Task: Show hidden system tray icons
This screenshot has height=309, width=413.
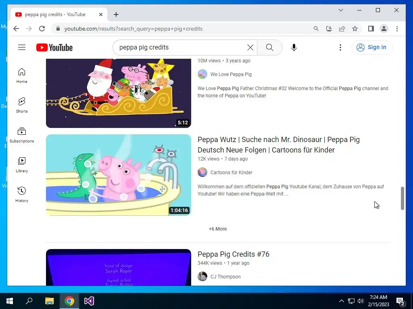Action: pos(341,301)
